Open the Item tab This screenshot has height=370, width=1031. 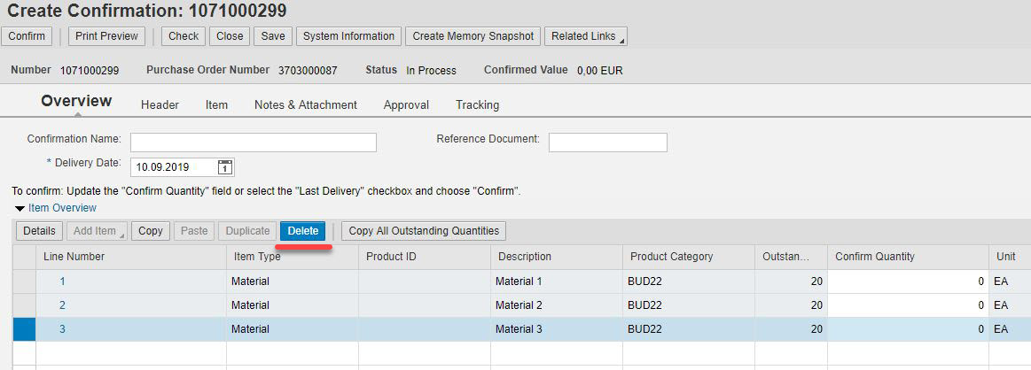click(216, 105)
